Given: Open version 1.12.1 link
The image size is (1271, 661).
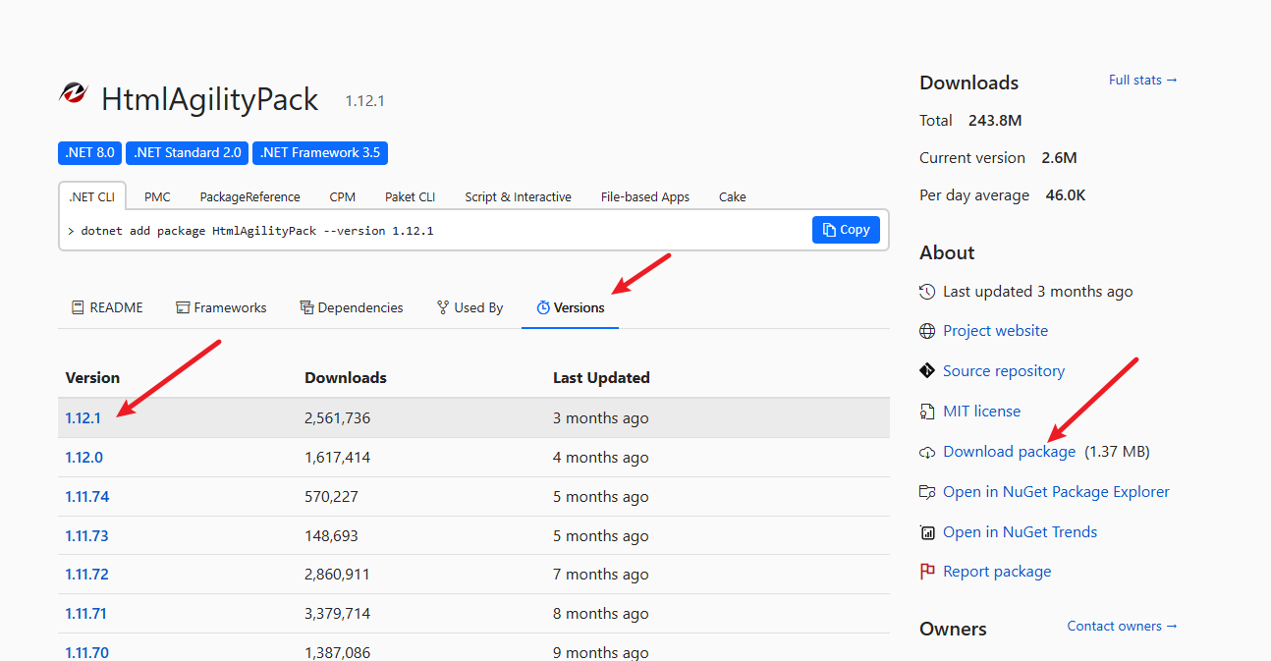Looking at the screenshot, I should [x=83, y=418].
